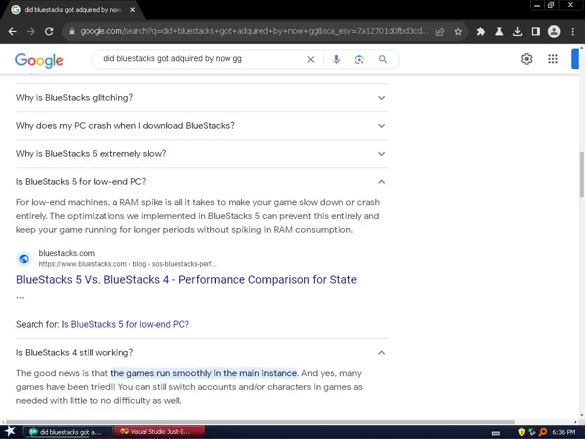
Task: Click the 'Is BlueStacks 5 for low-end PC?' search link
Action: click(x=125, y=325)
